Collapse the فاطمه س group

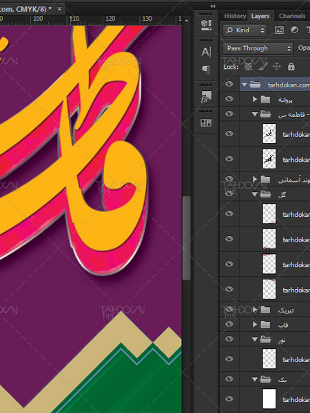click(255, 114)
